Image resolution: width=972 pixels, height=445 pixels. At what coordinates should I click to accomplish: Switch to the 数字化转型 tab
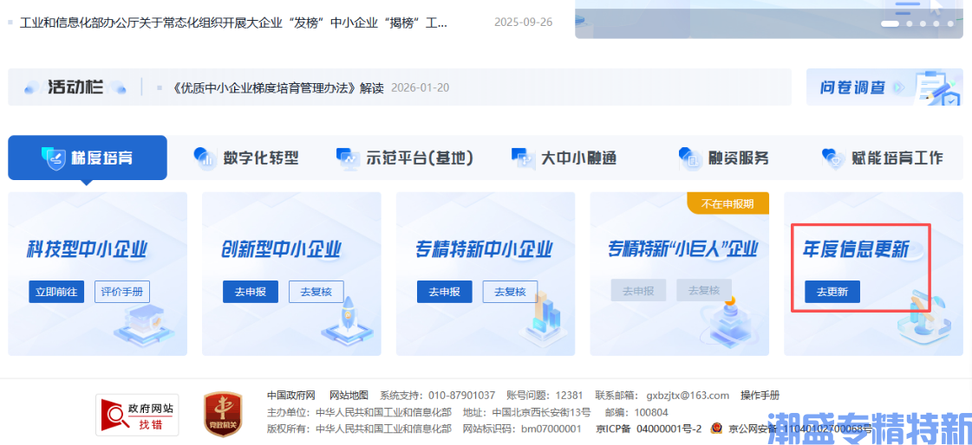coord(246,158)
